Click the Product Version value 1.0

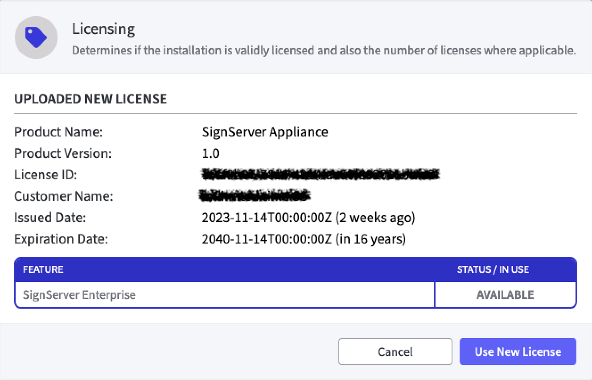click(210, 153)
